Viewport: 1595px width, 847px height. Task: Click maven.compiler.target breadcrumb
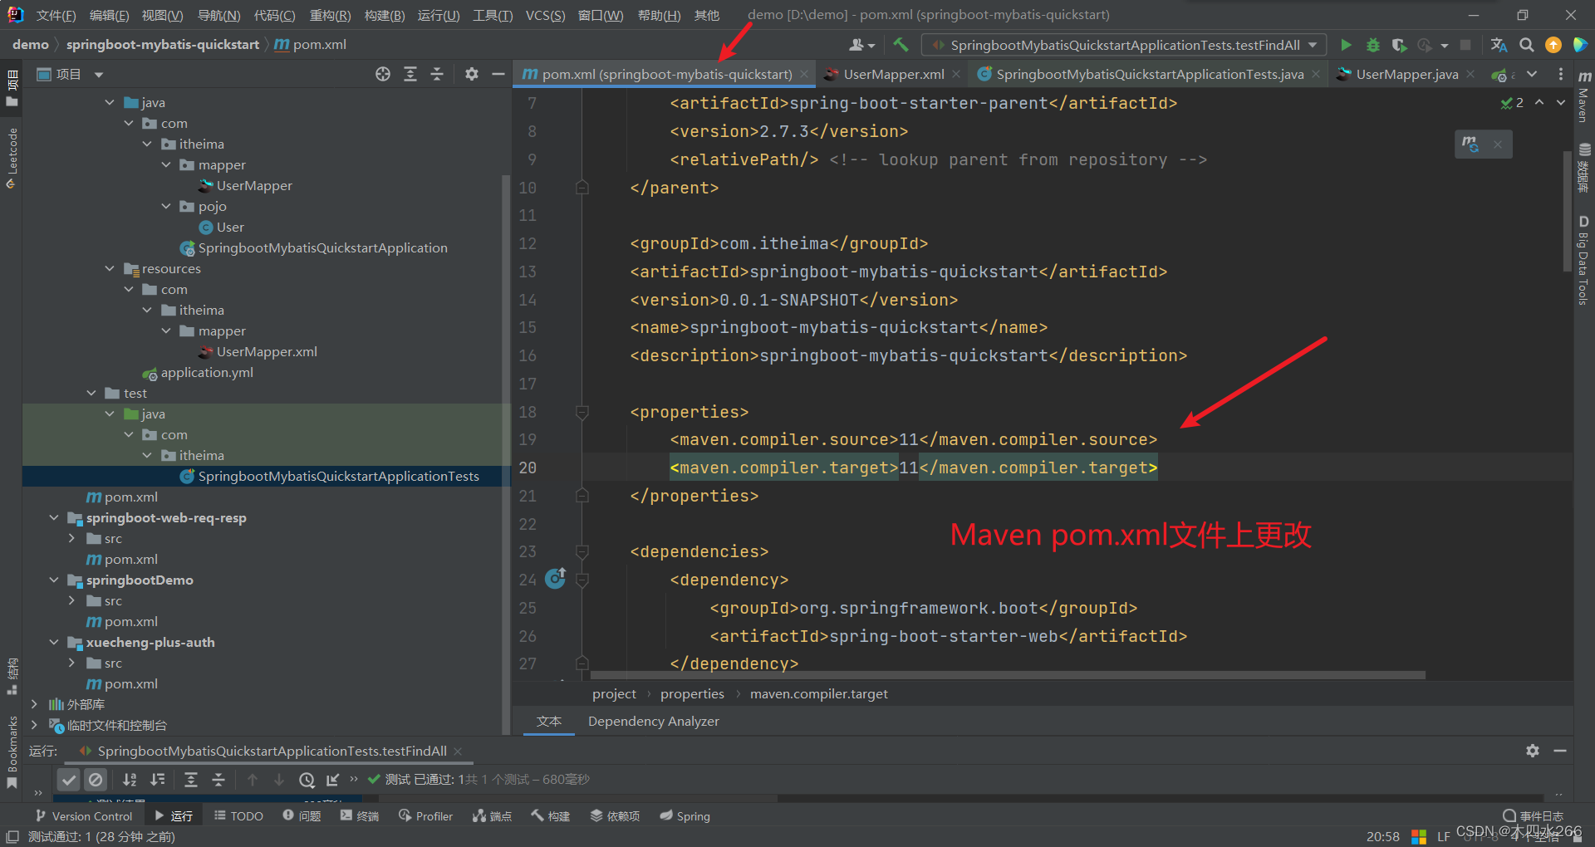818,693
